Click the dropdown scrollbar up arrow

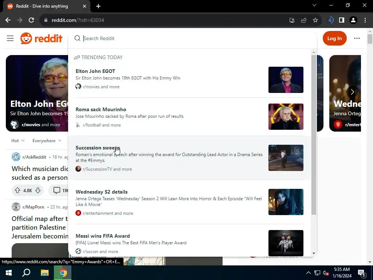[x=314, y=52]
